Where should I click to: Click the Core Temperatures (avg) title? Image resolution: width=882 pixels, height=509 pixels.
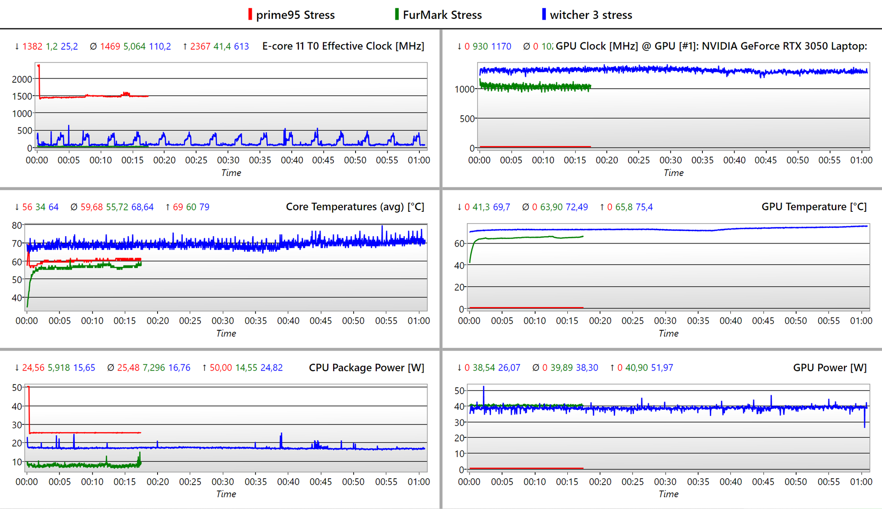click(x=355, y=207)
